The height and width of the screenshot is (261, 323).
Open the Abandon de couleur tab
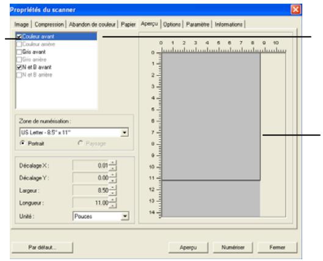click(92, 24)
